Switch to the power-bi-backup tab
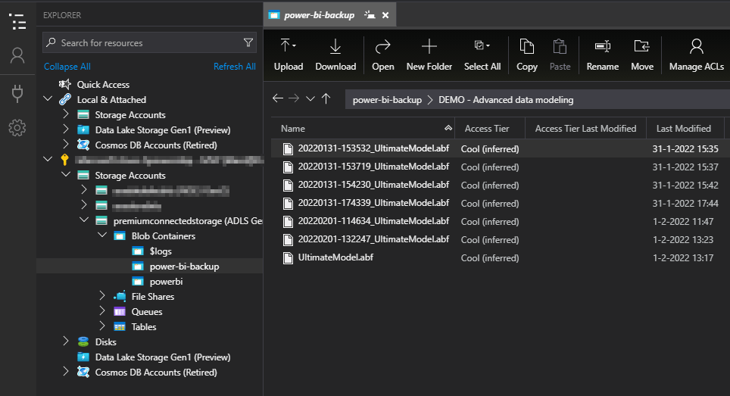Viewport: 730px width, 396px height. pyautogui.click(x=319, y=15)
